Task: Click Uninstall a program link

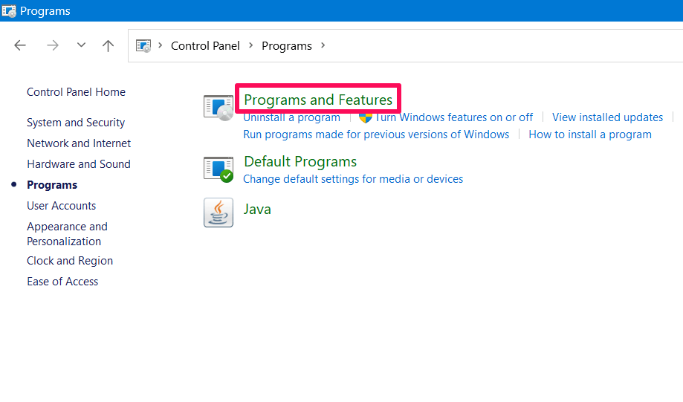Action: [291, 117]
